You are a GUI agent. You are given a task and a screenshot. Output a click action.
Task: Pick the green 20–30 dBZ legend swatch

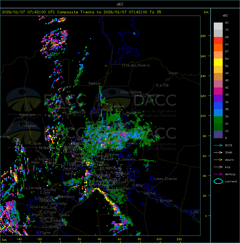point(218,120)
